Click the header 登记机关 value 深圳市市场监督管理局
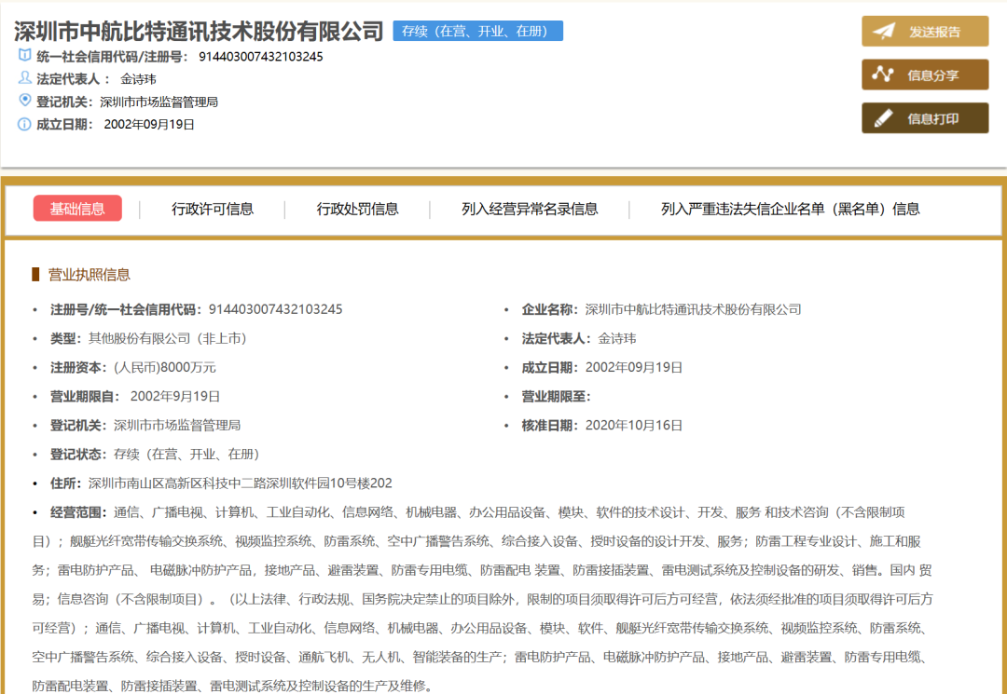 (159, 102)
